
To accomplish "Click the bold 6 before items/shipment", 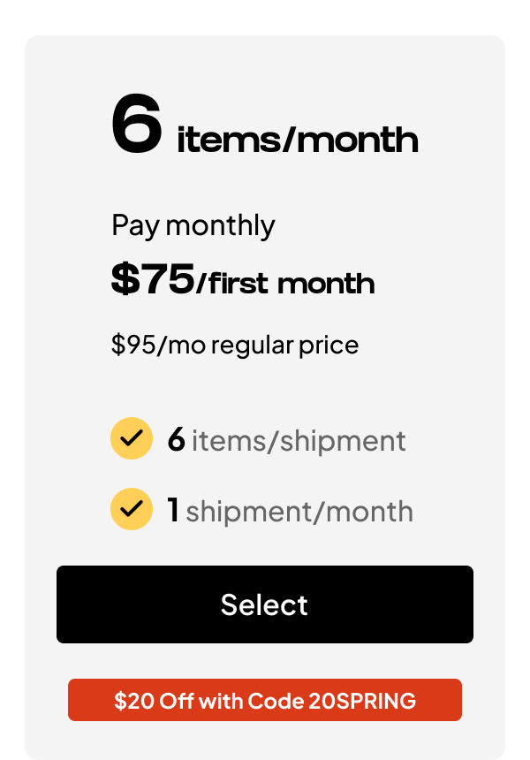I will [176, 439].
